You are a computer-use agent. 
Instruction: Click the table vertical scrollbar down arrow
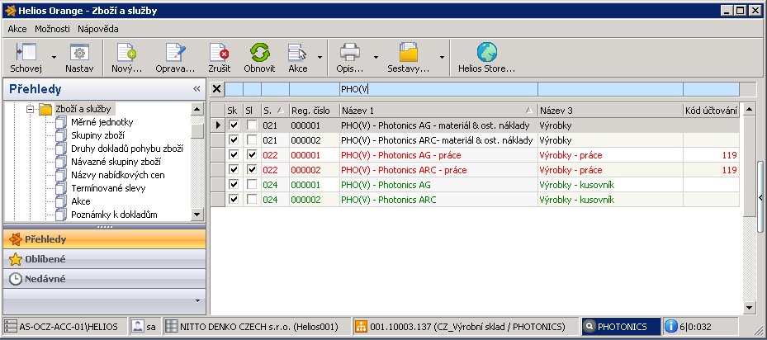749,307
